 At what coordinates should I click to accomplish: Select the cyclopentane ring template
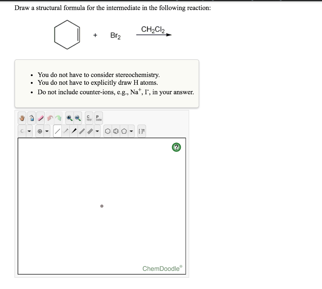[124, 131]
